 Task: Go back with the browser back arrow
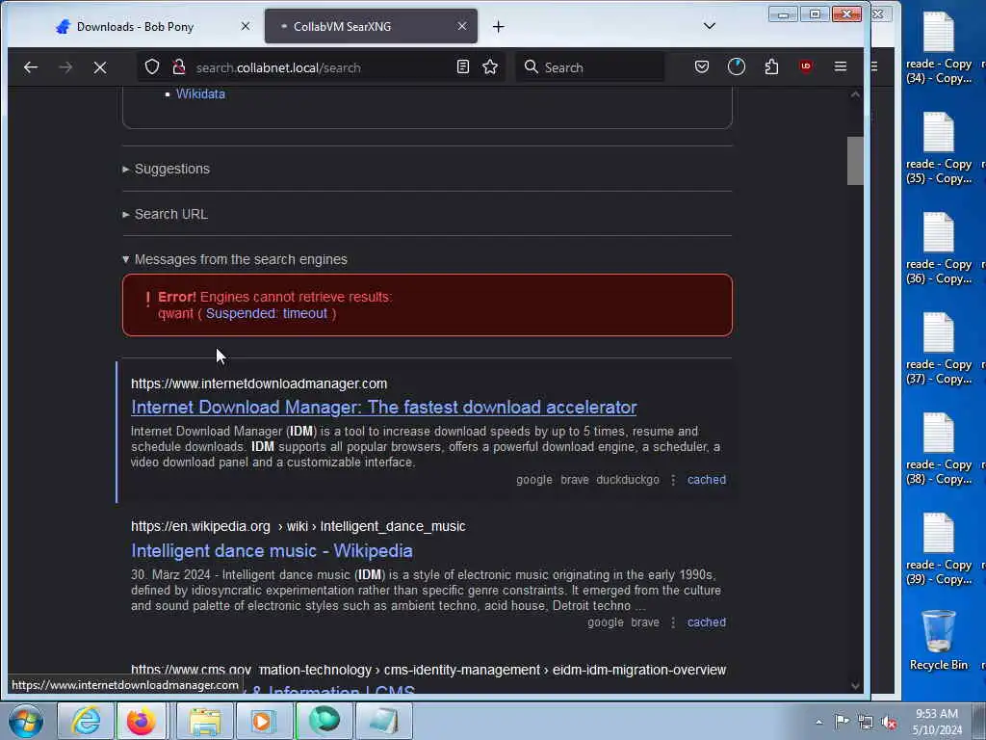pos(30,67)
